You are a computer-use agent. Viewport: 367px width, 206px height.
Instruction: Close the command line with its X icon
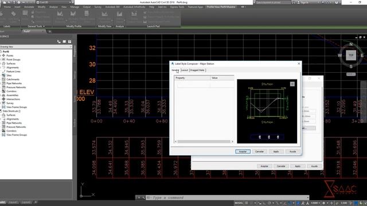139,197
